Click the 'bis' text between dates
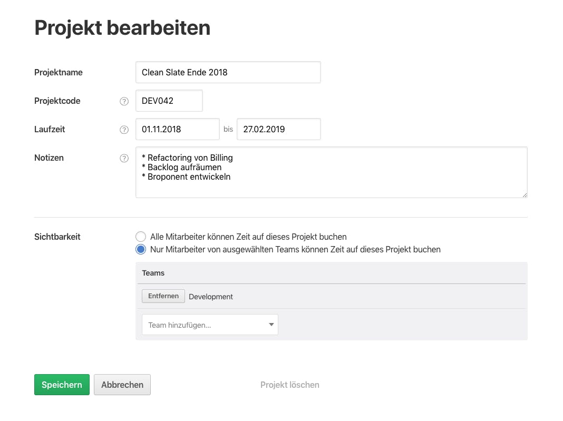 (x=228, y=129)
